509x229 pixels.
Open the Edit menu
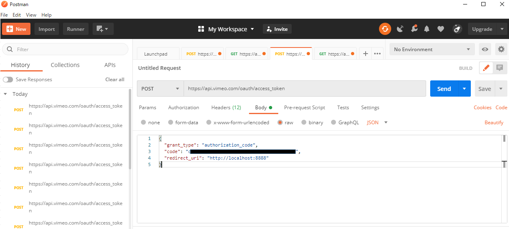[17, 15]
